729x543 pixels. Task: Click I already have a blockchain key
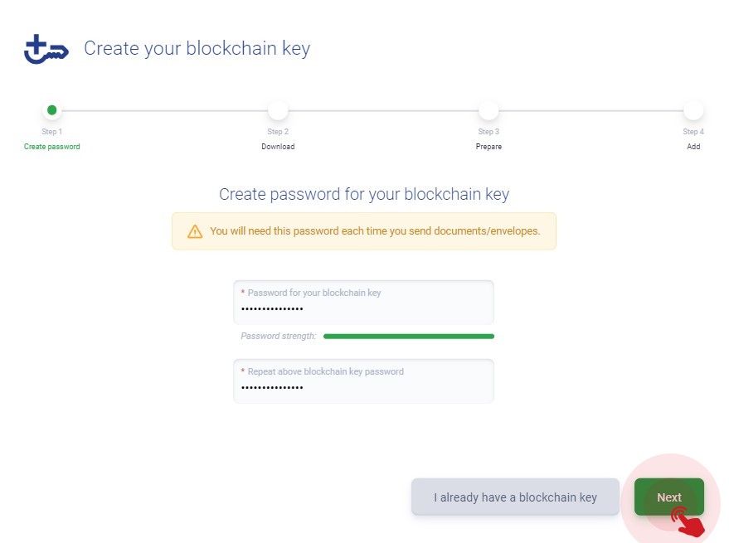coord(515,497)
